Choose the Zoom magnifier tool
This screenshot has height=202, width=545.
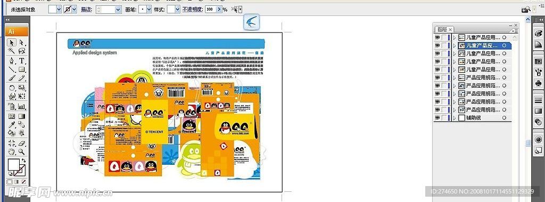pos(21,151)
